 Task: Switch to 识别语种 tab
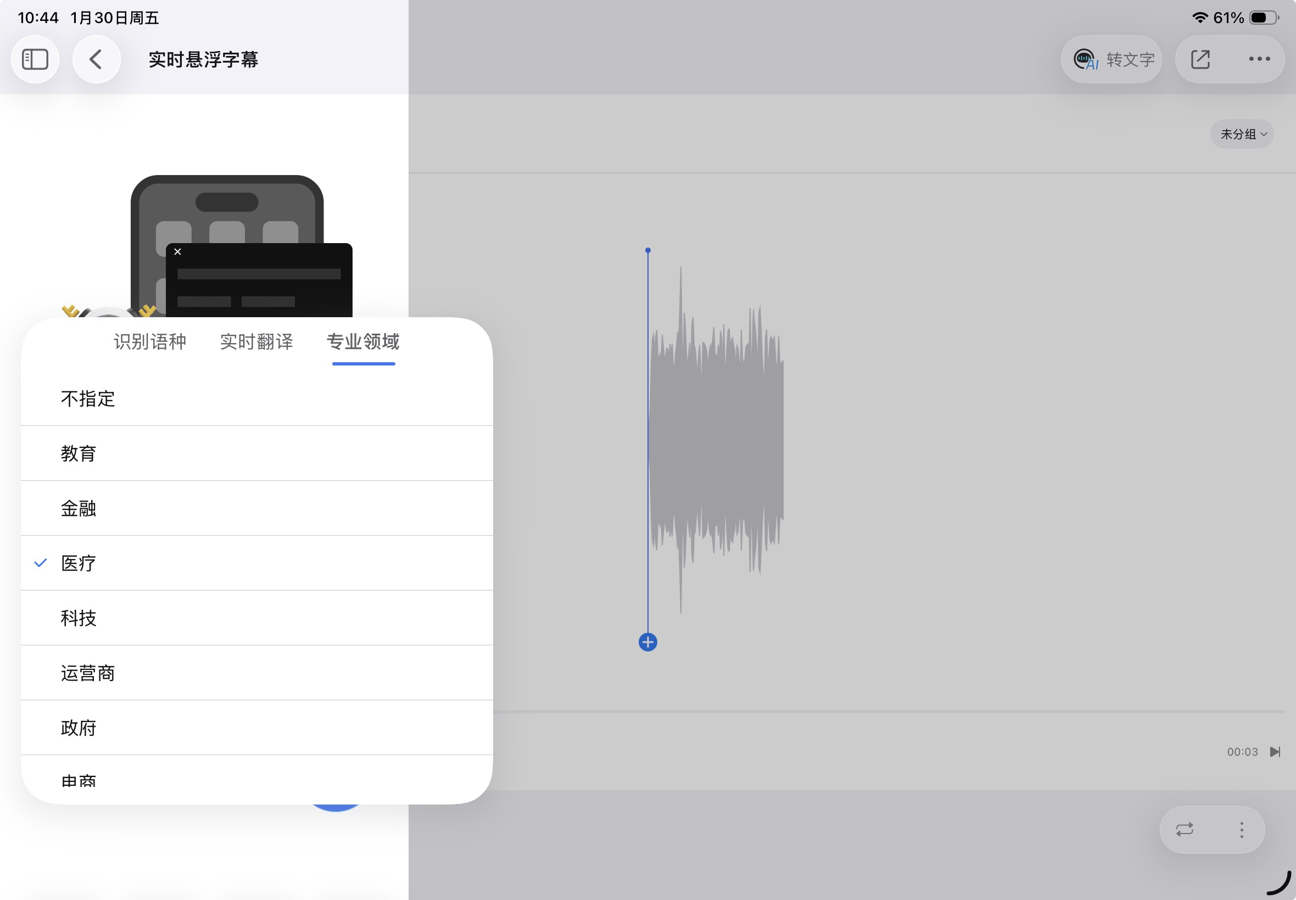(149, 342)
